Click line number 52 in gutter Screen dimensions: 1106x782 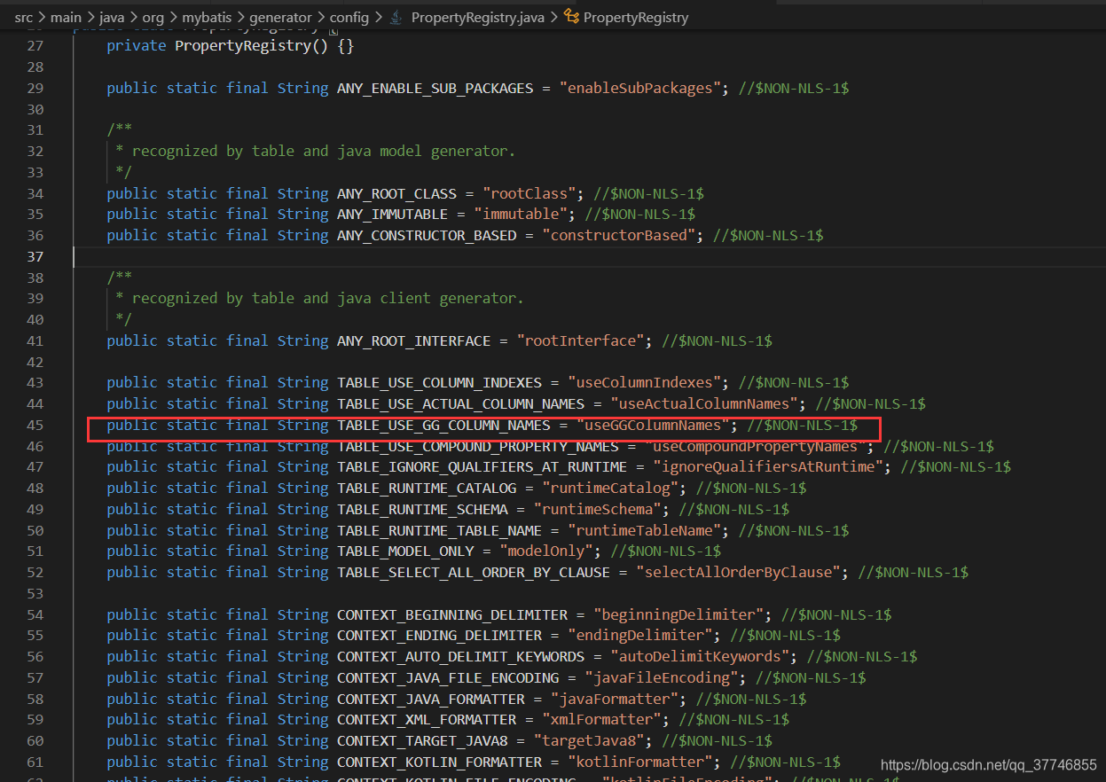click(x=35, y=572)
